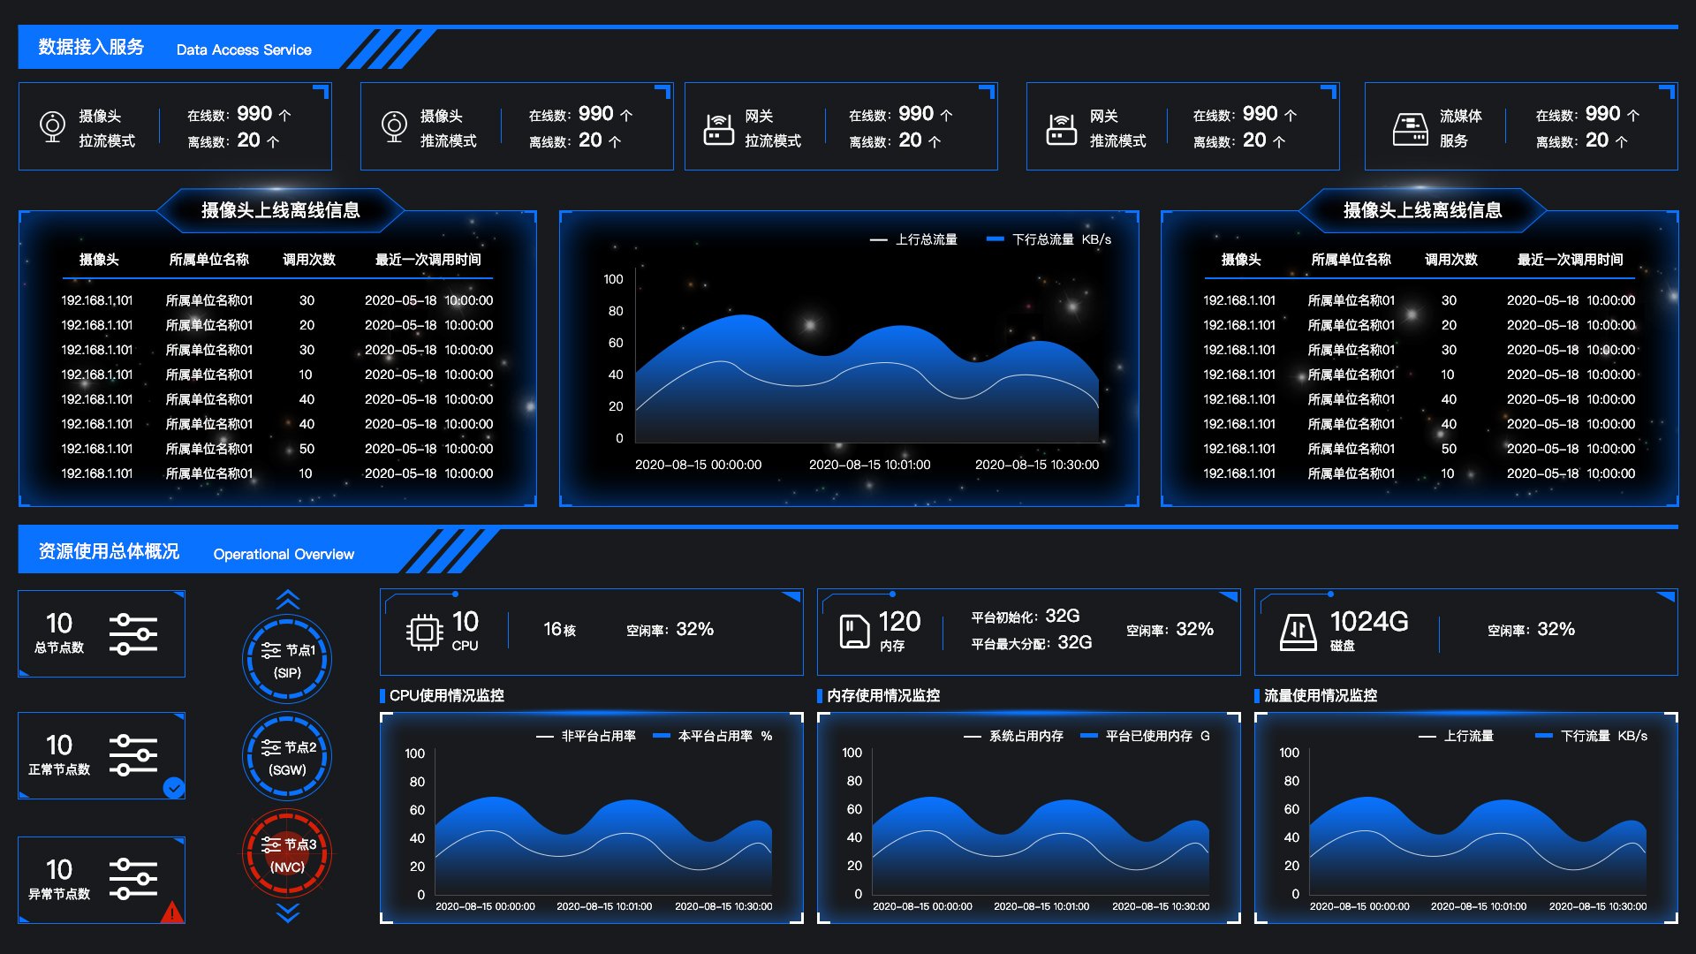The height and width of the screenshot is (954, 1696).
Task: Click the 总节点数 summary card value 10
Action: (59, 624)
